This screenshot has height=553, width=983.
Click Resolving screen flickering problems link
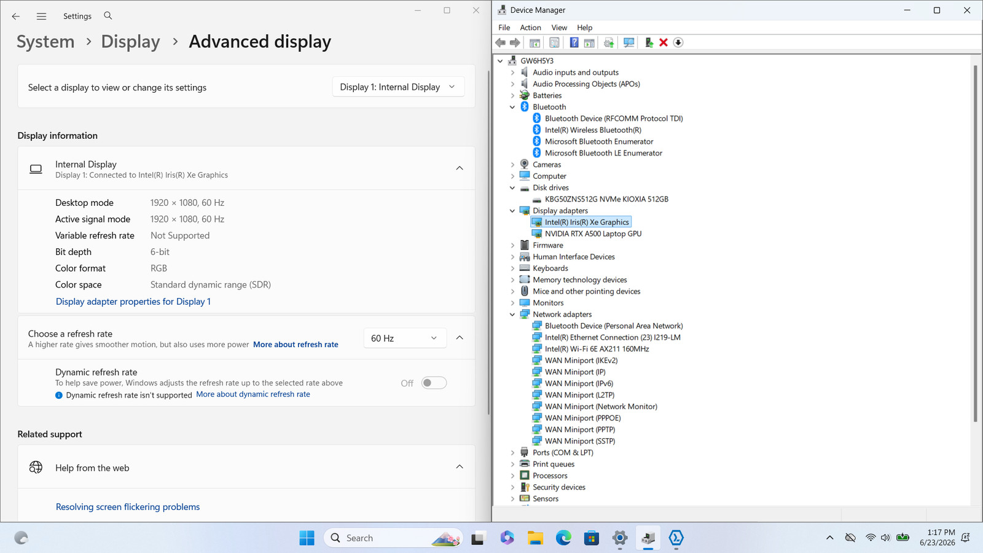[128, 507]
